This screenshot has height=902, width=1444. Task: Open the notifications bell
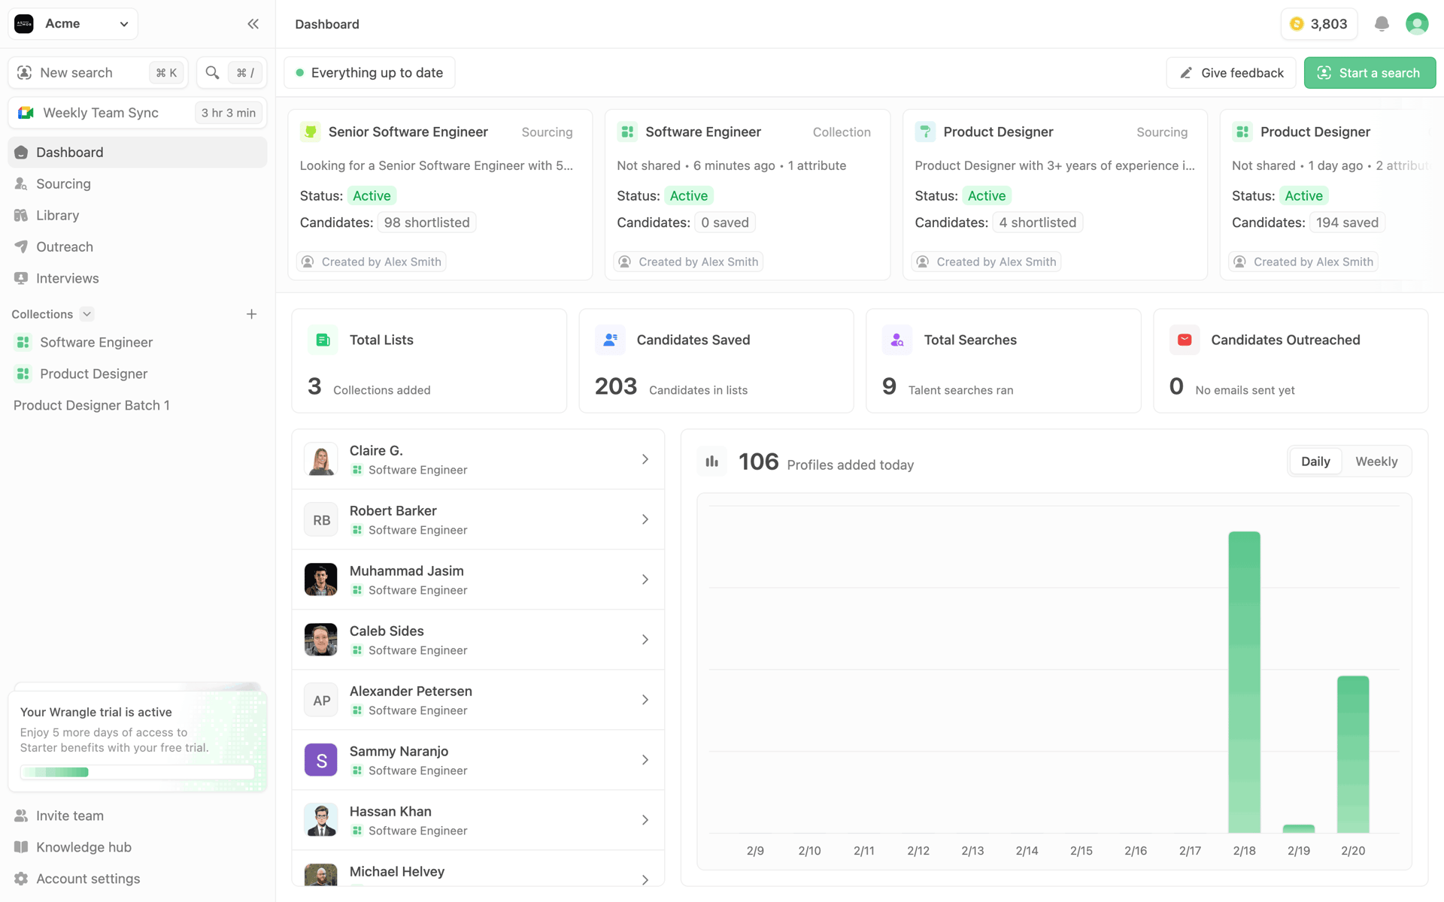[1382, 24]
